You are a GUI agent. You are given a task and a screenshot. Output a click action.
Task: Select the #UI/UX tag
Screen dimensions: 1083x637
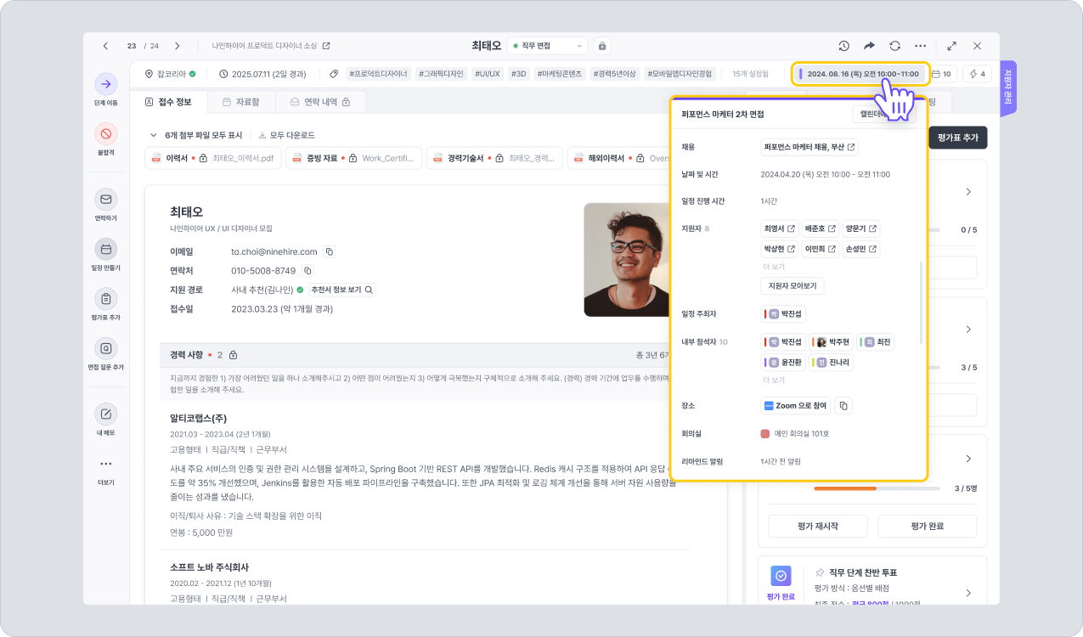click(488, 74)
